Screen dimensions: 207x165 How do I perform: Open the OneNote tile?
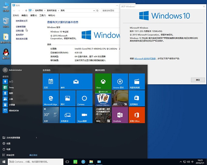(120, 115)
